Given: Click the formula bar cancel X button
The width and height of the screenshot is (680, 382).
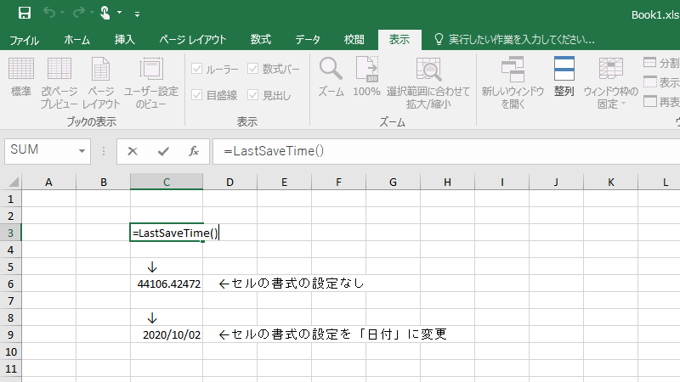Looking at the screenshot, I should coord(132,151).
